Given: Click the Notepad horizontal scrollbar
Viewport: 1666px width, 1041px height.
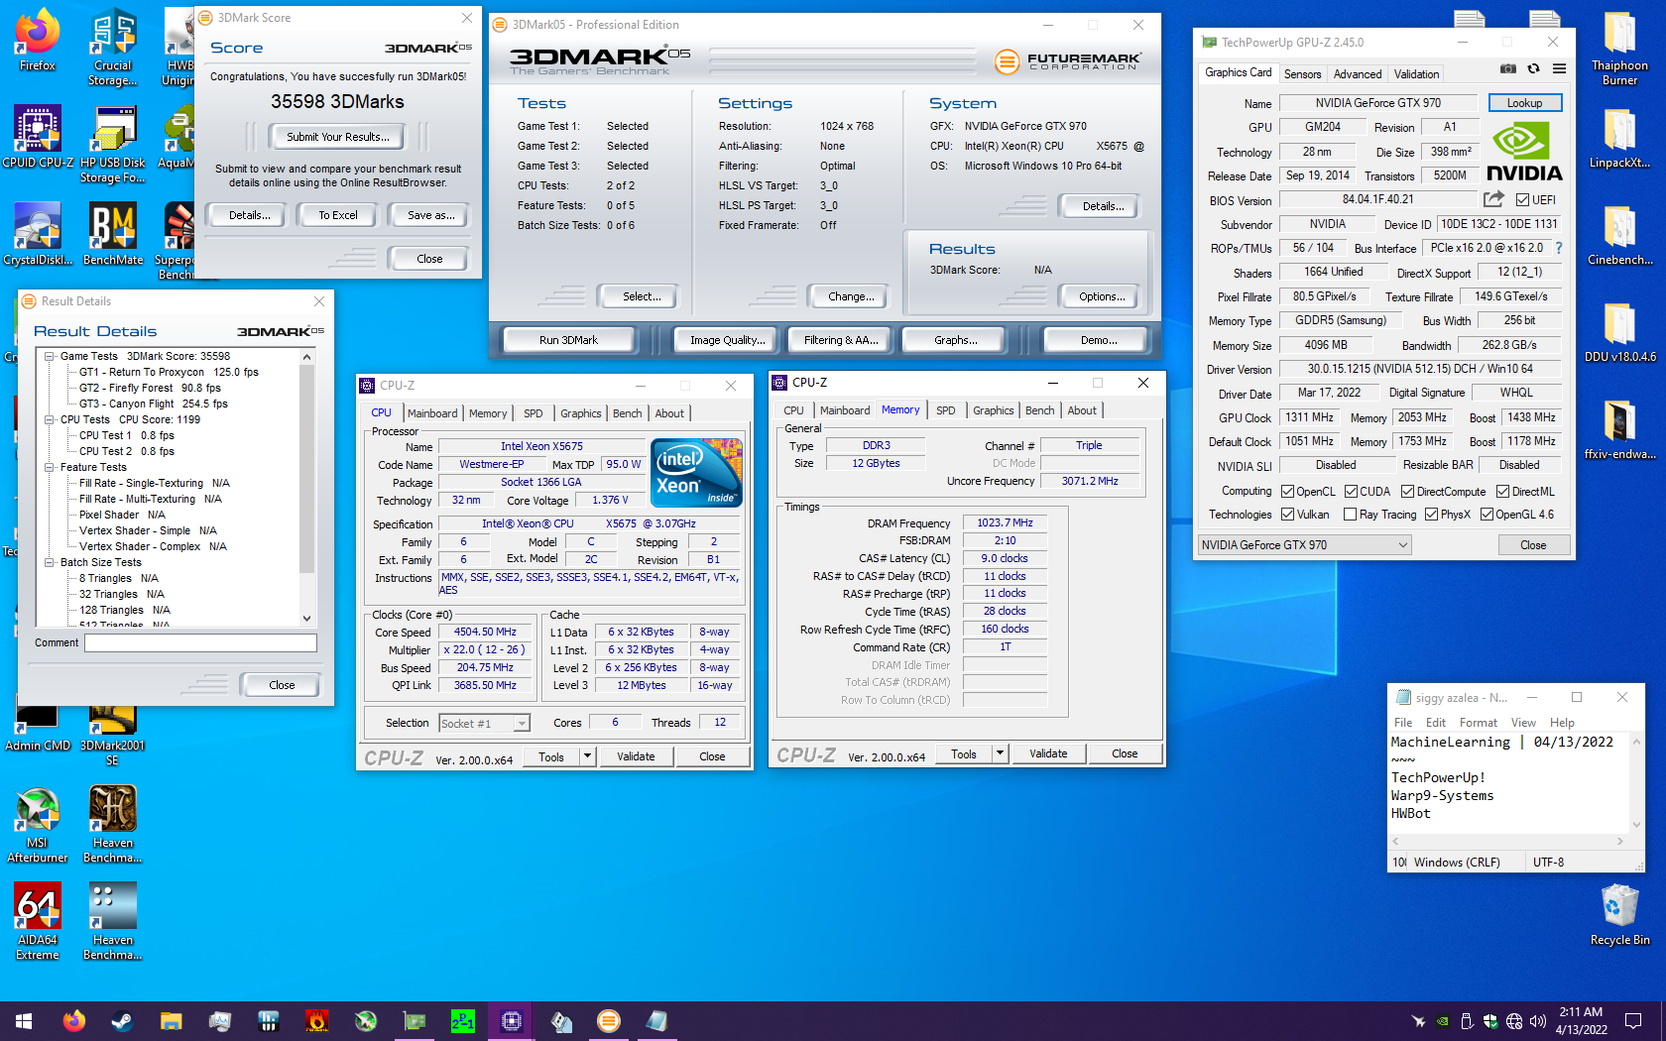Looking at the screenshot, I should click(x=1507, y=841).
